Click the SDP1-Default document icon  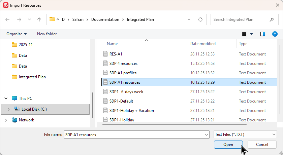tap(105, 101)
